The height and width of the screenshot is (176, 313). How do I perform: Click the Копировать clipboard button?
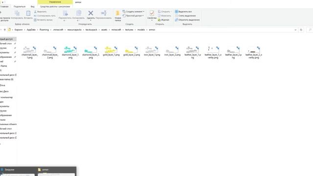17,15
